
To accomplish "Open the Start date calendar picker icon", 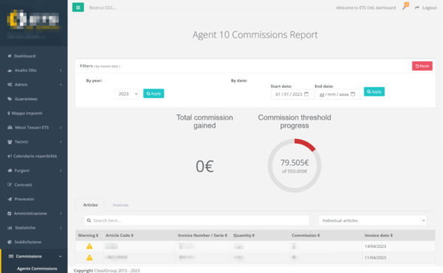I will coord(306,94).
